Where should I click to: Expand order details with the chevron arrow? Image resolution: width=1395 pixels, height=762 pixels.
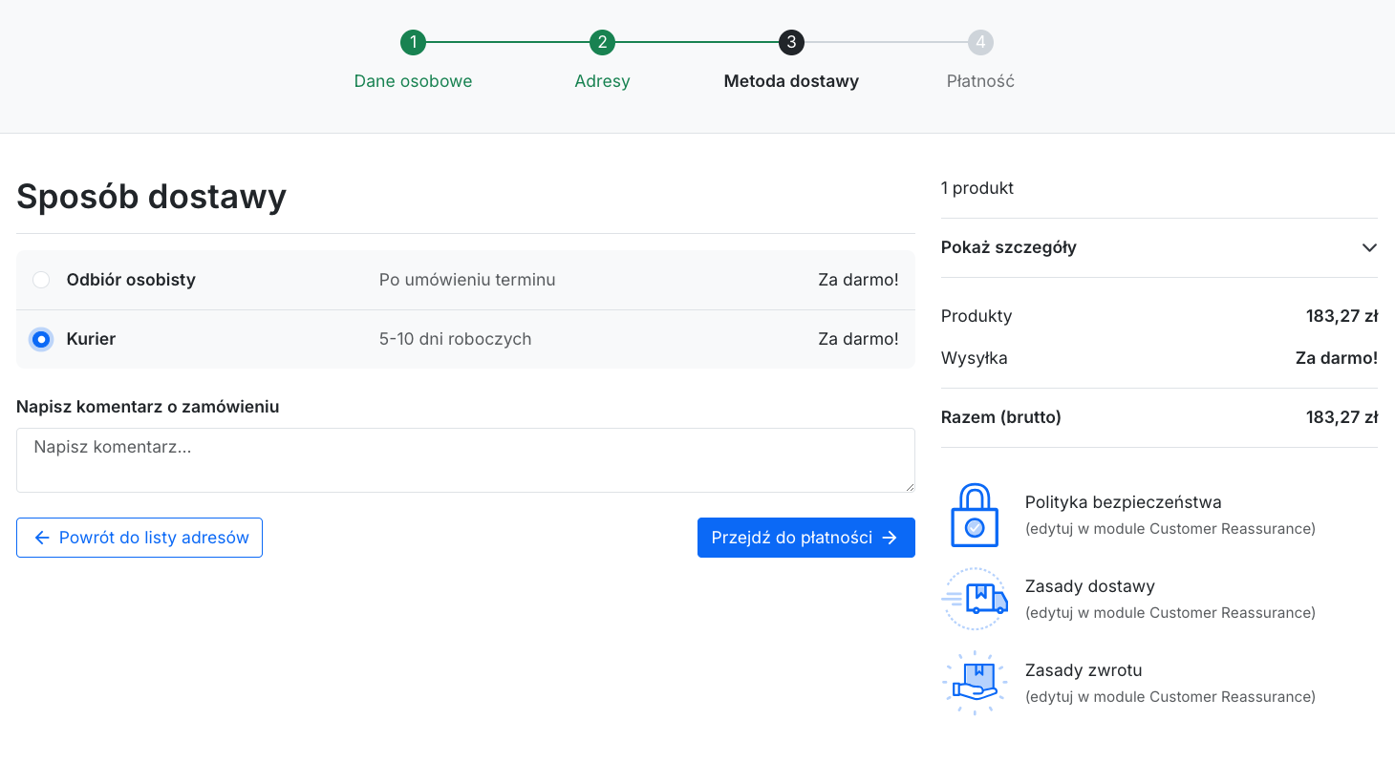coord(1369,247)
